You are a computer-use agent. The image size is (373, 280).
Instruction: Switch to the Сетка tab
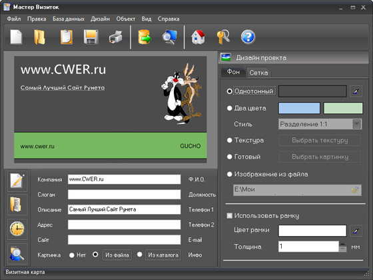[x=258, y=73]
